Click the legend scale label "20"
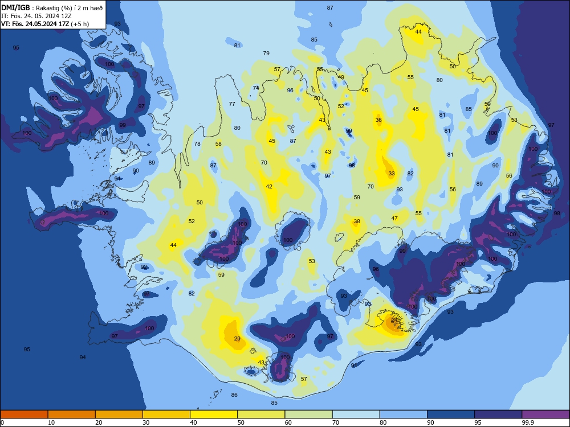This screenshot has width=570, height=427. click(x=99, y=422)
